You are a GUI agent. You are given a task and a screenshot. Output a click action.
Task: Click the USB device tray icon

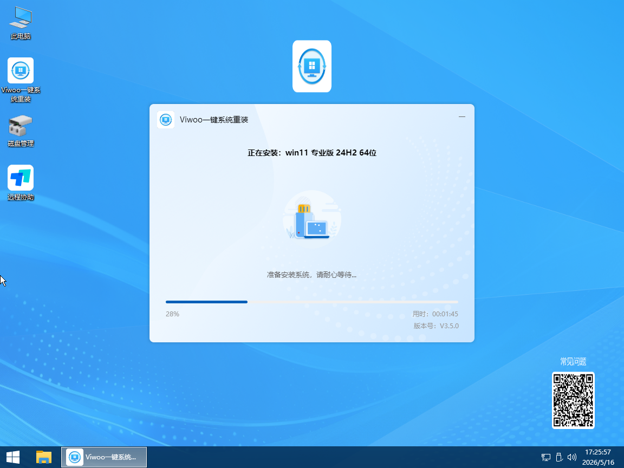tap(559, 458)
